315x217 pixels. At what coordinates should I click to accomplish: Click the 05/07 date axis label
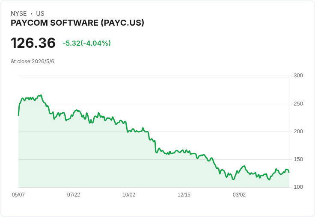(x=18, y=194)
